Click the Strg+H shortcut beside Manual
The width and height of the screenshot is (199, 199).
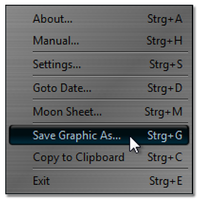164,41
